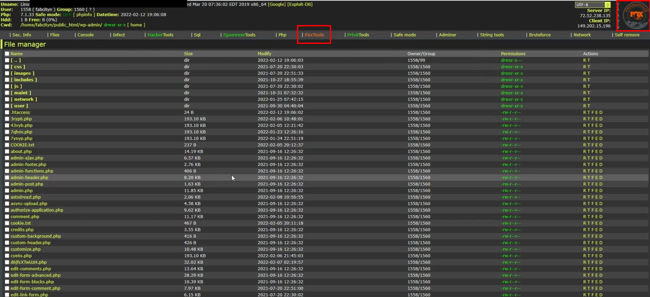Sort files by Size column header
The height and width of the screenshot is (297, 650).
click(188, 54)
